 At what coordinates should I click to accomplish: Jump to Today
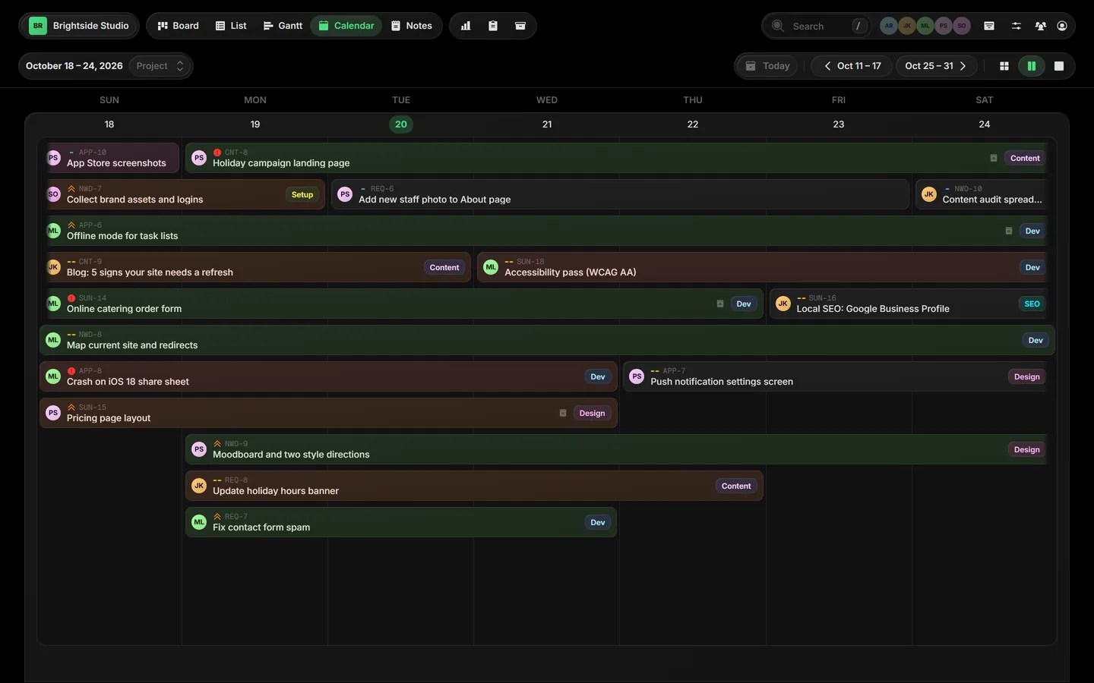pos(767,66)
